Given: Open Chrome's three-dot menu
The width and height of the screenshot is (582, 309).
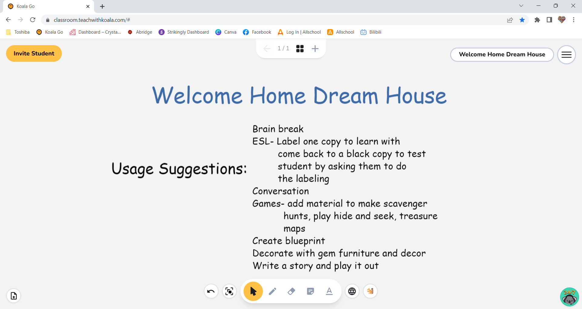Looking at the screenshot, I should (x=574, y=20).
